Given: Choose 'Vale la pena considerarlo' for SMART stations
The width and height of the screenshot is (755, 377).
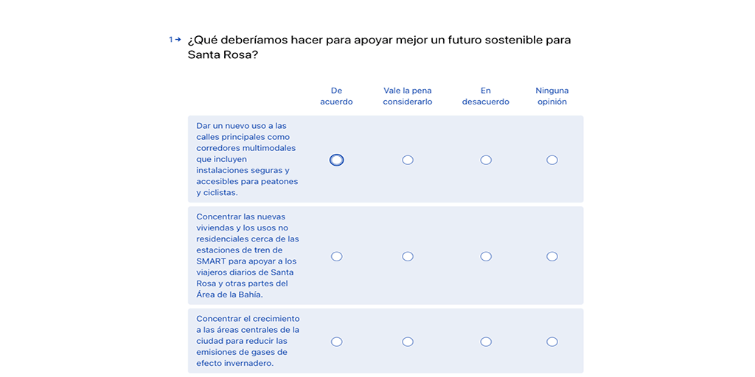Looking at the screenshot, I should pos(407,256).
